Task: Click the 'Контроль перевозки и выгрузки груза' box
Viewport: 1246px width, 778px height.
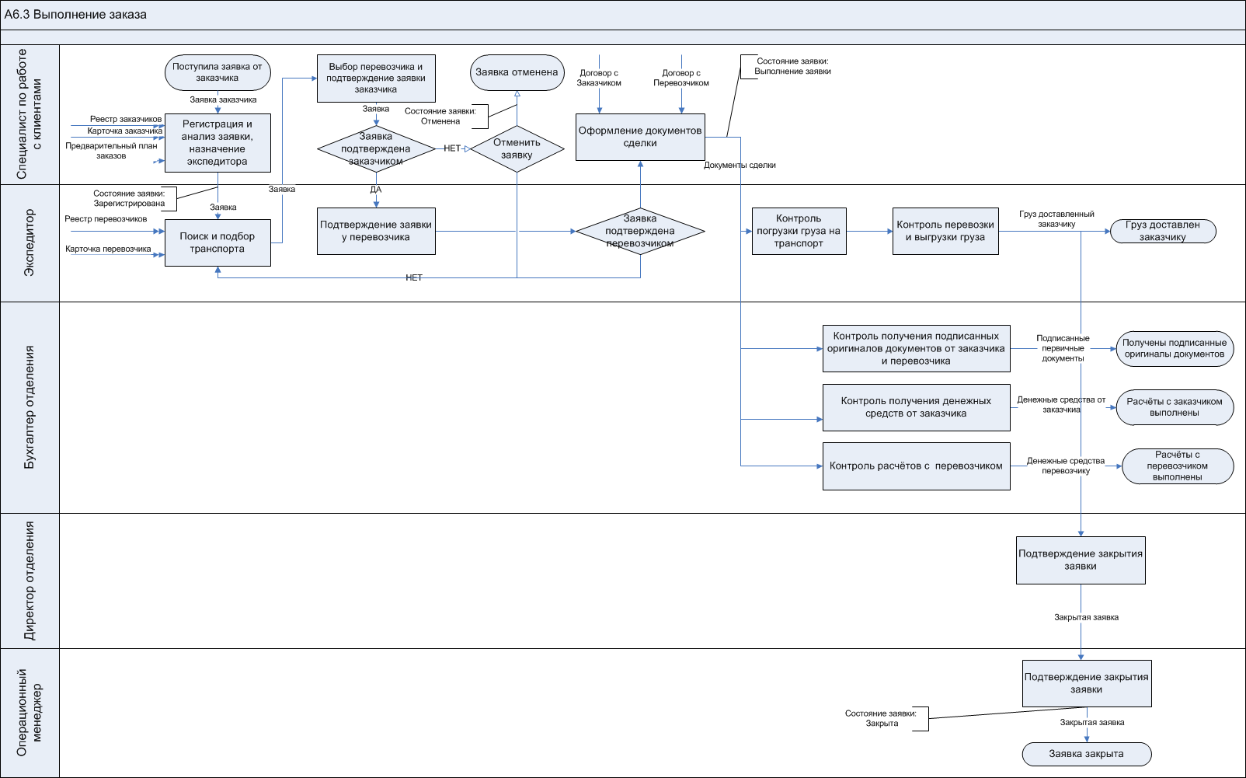Action: [945, 231]
